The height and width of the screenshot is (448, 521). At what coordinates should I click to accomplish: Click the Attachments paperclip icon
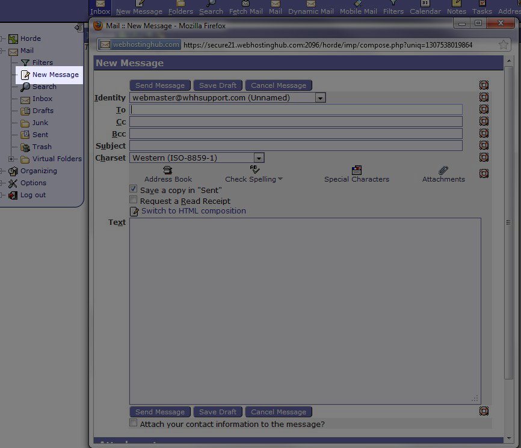coord(443,171)
